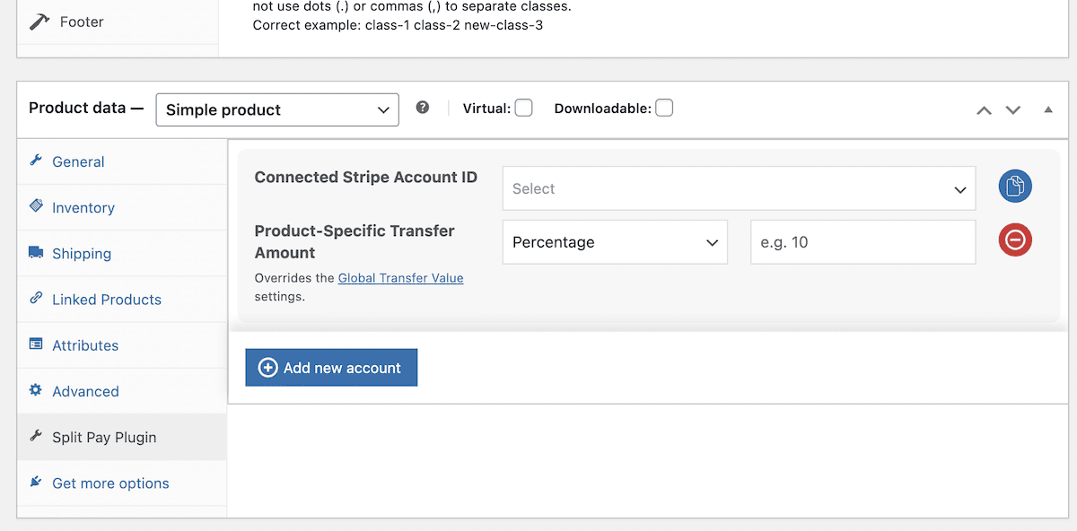The height and width of the screenshot is (531, 1077).
Task: Click the transfer amount input field
Action: (862, 242)
